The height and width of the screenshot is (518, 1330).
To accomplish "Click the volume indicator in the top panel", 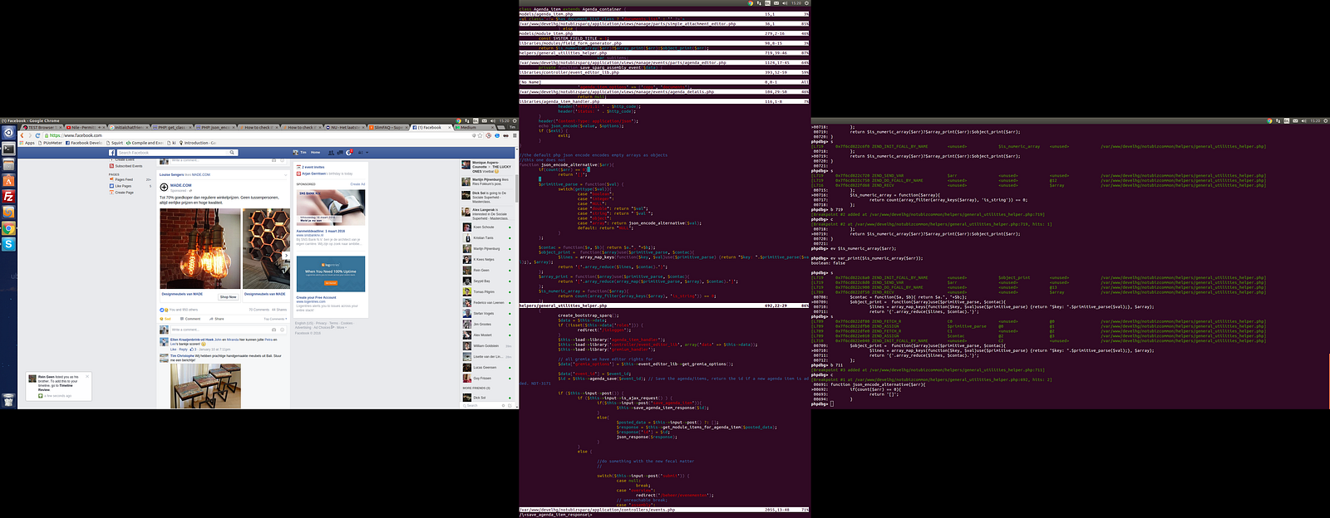I will click(x=493, y=121).
